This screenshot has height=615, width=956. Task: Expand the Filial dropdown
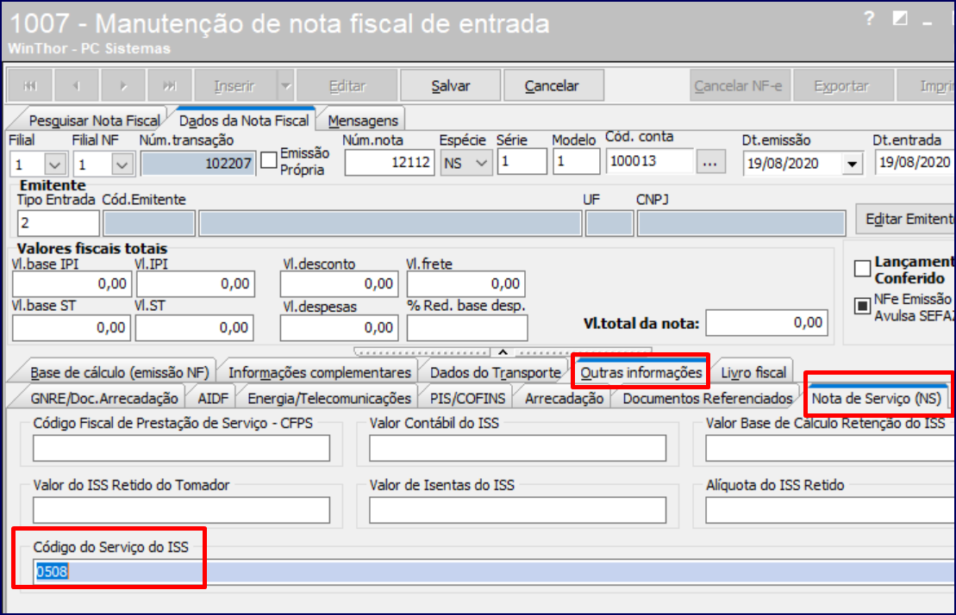[x=55, y=165]
